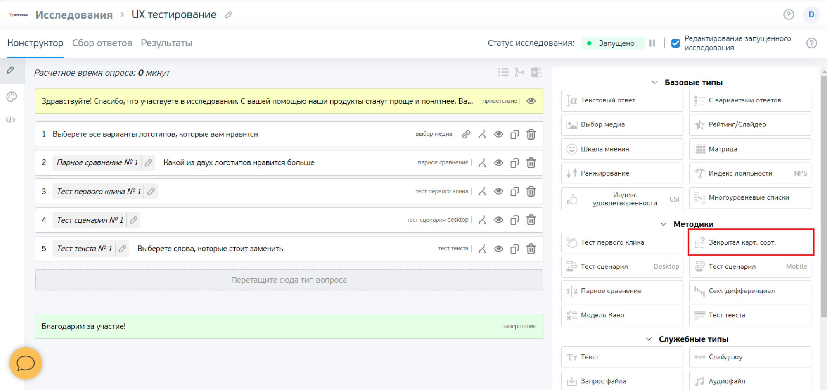
Task: Click the link icon on question 1
Action: [x=466, y=134]
